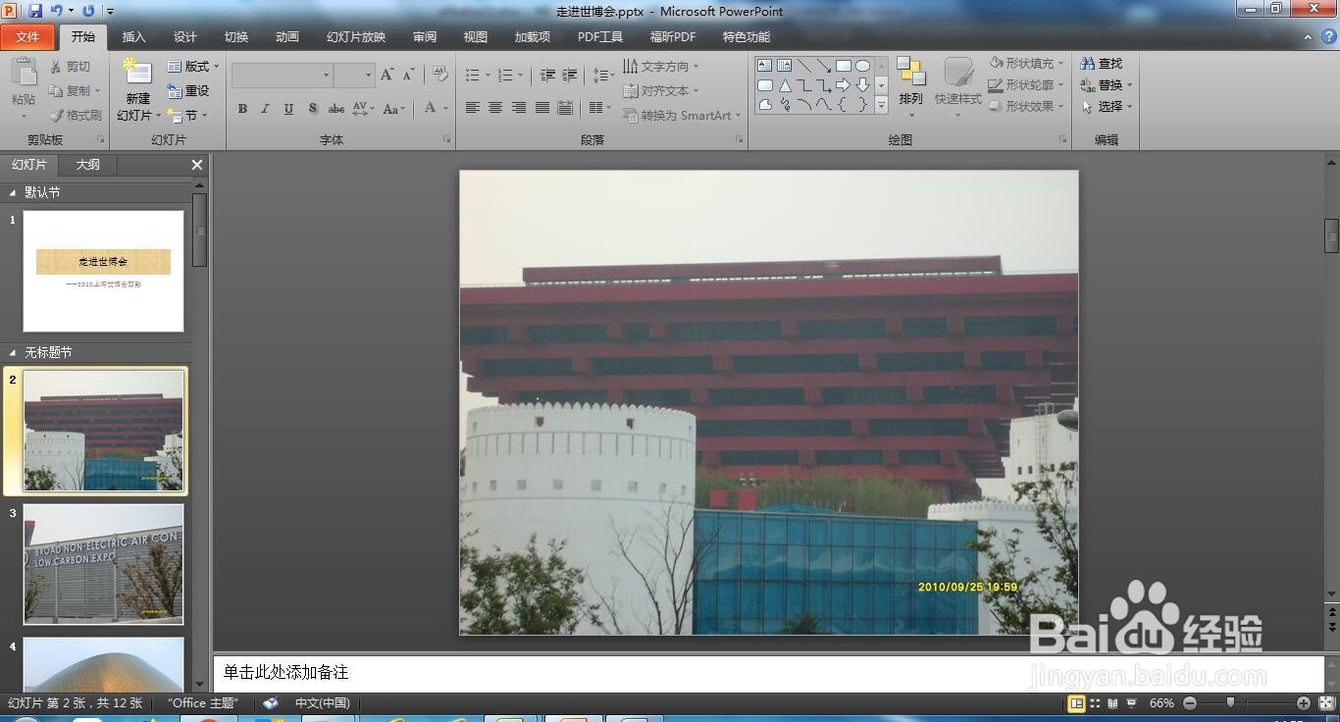1340x722 pixels.
Task: Toggle Bold formatting
Action: pos(242,109)
